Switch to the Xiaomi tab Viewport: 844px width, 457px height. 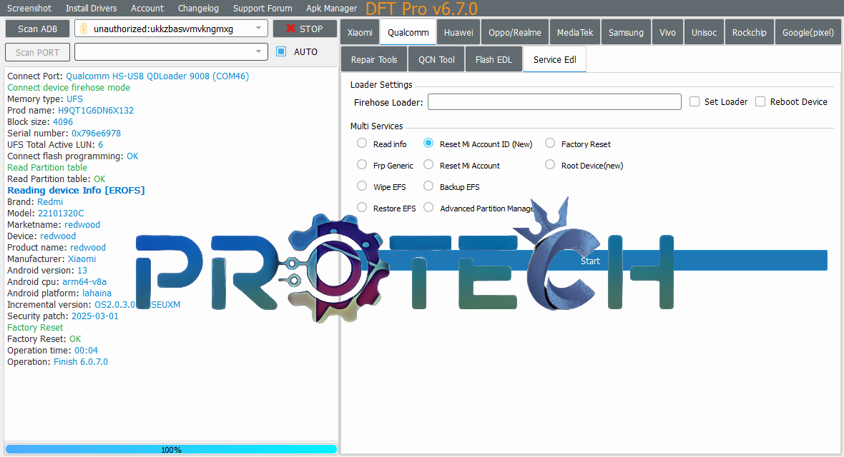coord(360,32)
